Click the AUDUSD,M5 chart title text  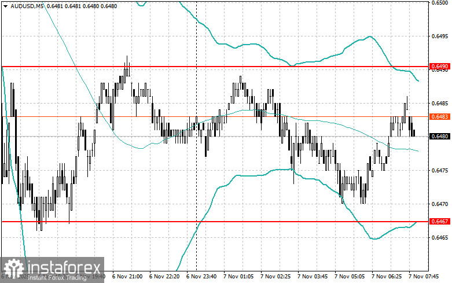pyautogui.click(x=27, y=6)
